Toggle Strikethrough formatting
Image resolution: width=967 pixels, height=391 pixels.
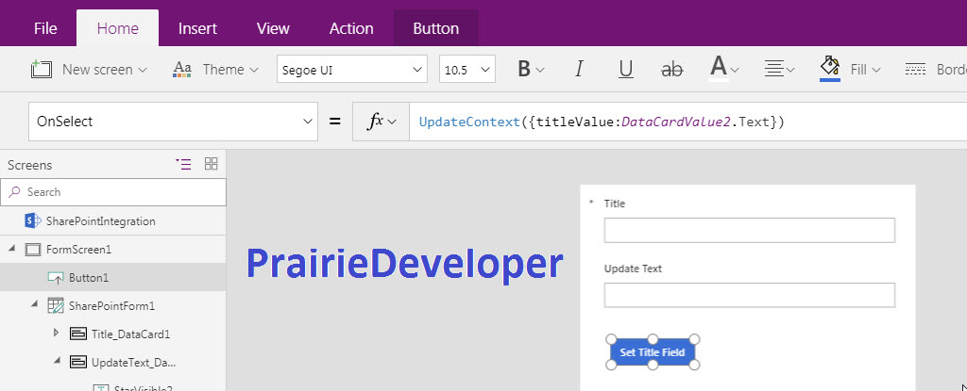click(x=671, y=70)
